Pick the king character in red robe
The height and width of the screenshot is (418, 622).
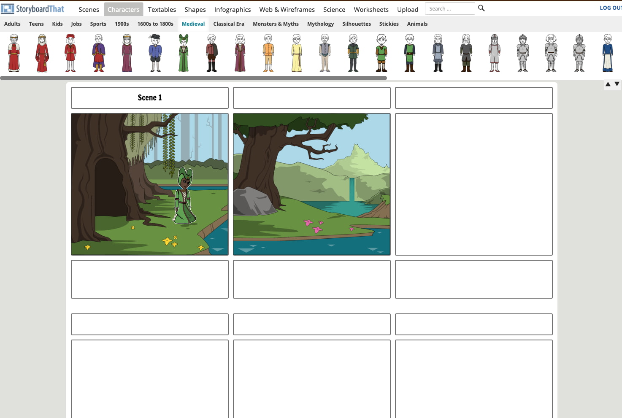[x=14, y=54]
